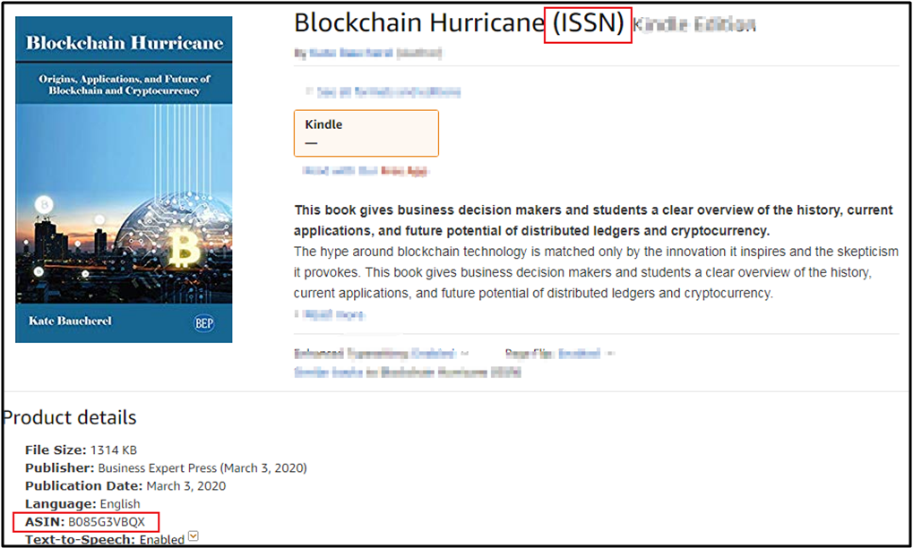Select the Kindle format option

(x=366, y=133)
